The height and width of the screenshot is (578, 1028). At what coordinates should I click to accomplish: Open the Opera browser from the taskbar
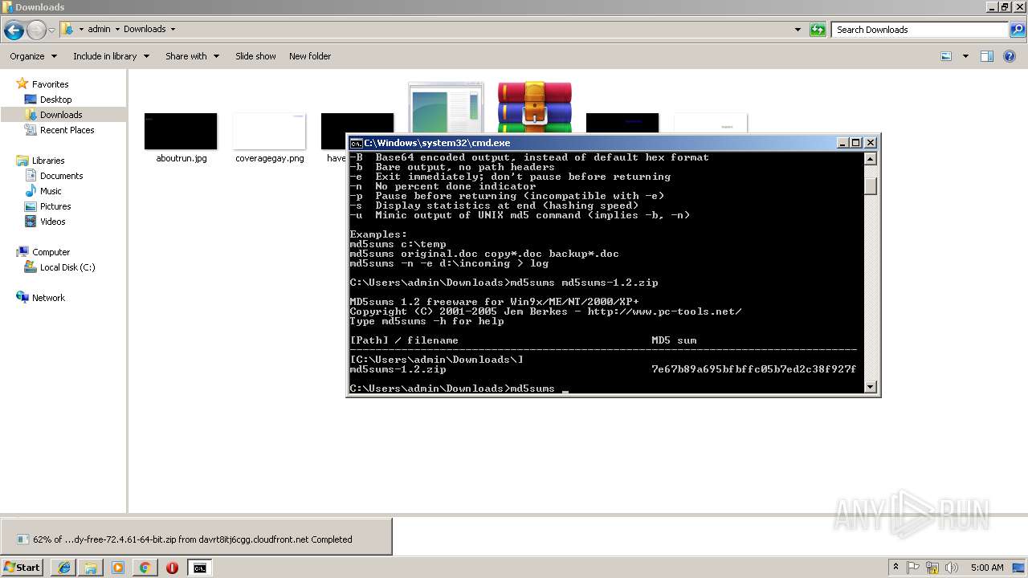point(172,568)
